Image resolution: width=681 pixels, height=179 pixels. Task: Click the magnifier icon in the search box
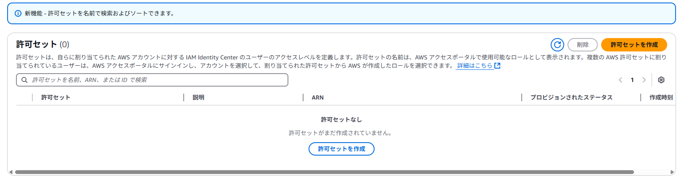24,80
